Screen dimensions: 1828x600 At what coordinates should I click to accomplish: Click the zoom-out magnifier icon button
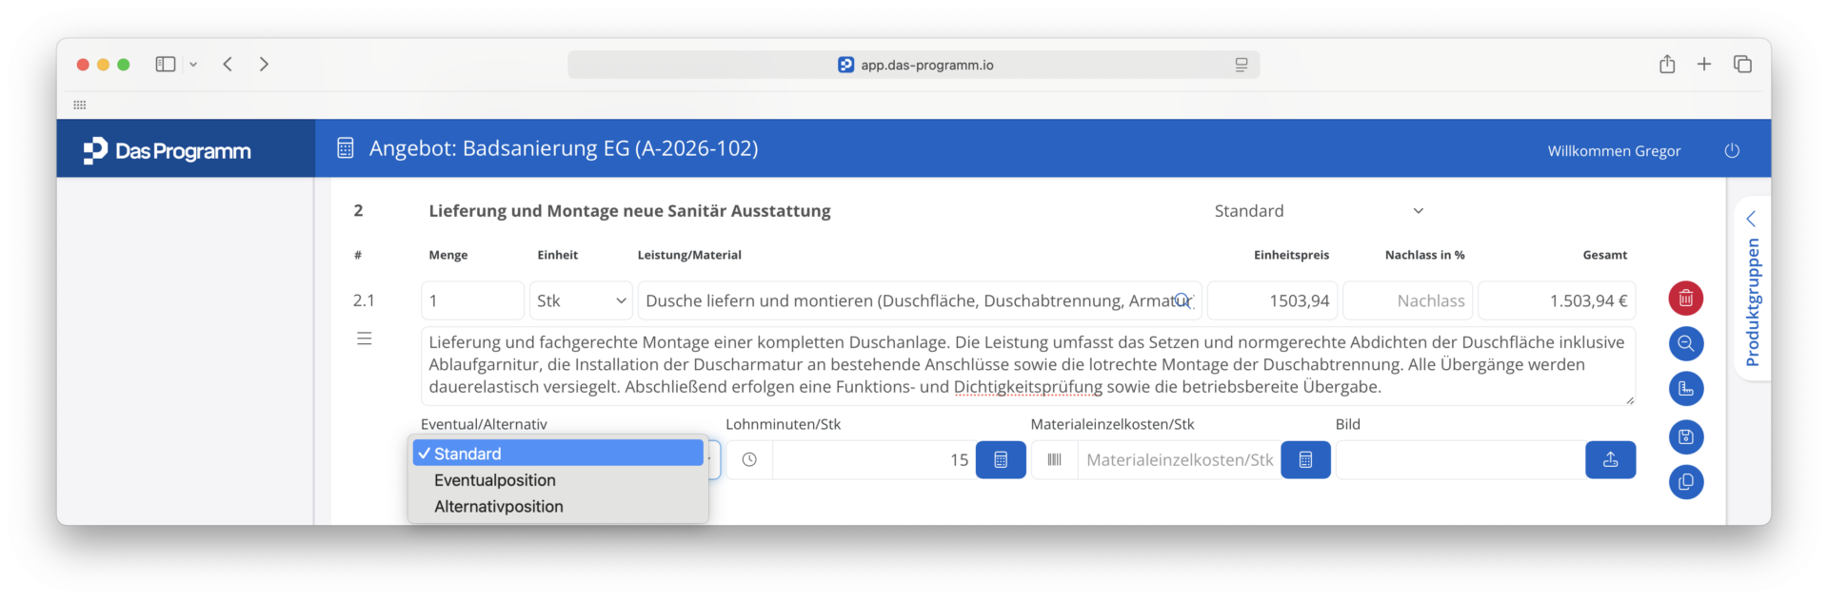pos(1685,343)
